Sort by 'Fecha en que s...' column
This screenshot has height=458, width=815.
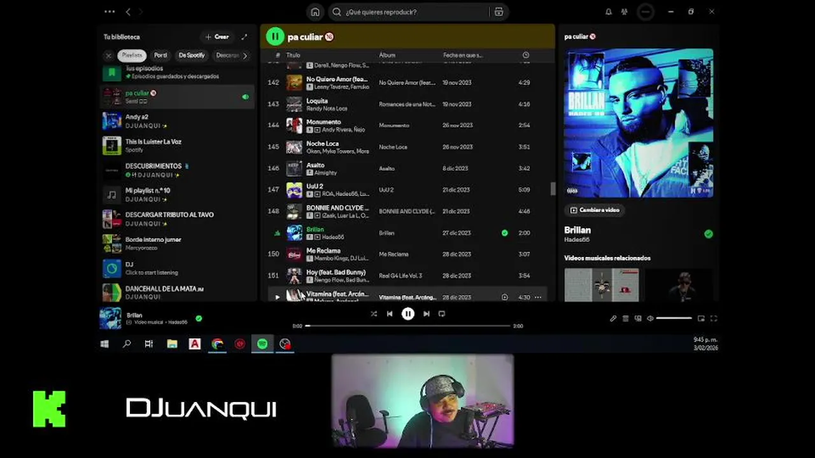click(463, 55)
